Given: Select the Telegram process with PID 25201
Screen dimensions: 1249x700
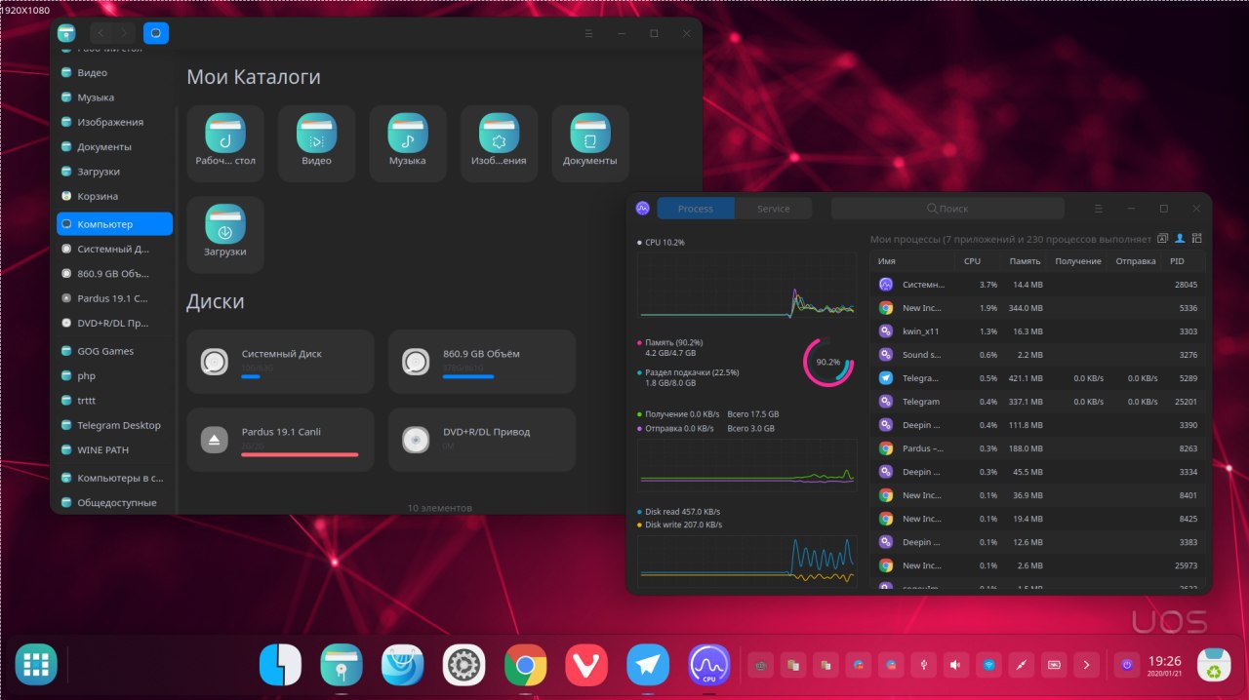Looking at the screenshot, I should 1038,402.
